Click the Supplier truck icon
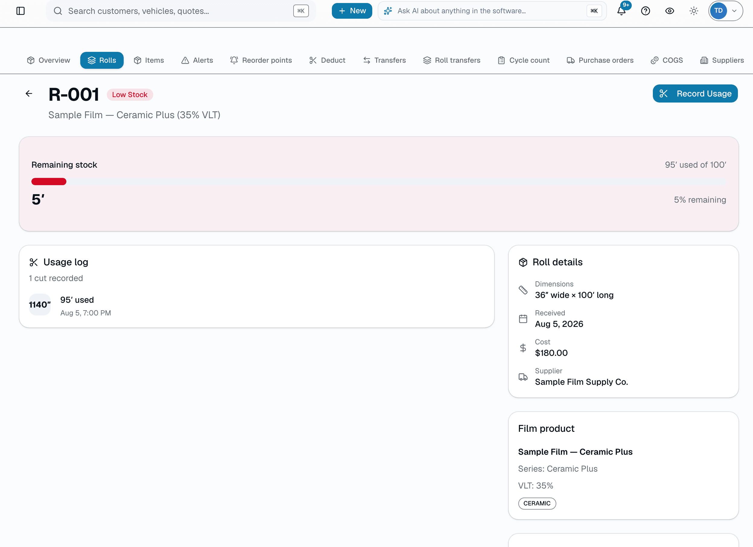 click(523, 377)
